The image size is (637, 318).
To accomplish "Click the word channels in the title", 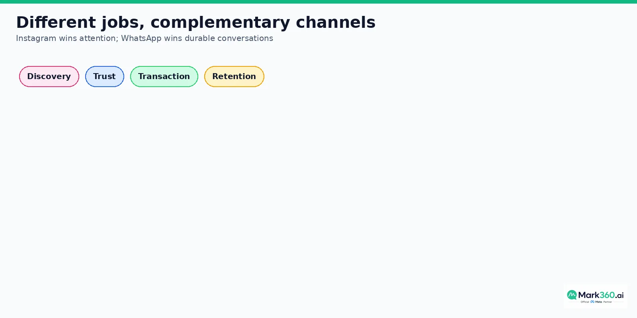I will click(336, 22).
